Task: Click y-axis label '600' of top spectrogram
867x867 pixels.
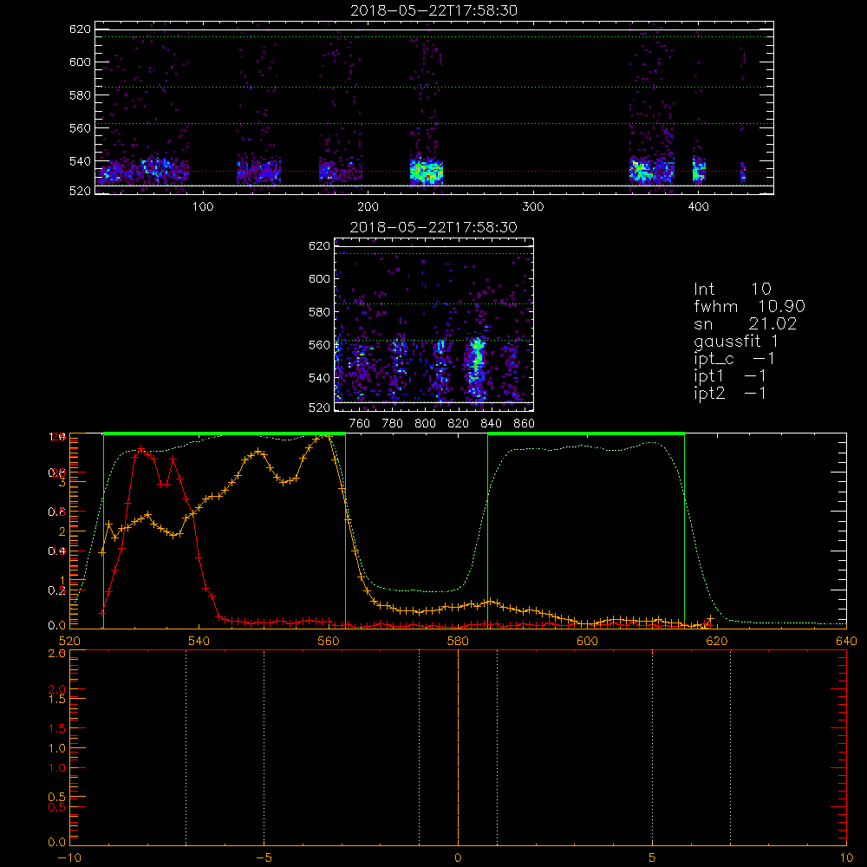Action: (80, 62)
